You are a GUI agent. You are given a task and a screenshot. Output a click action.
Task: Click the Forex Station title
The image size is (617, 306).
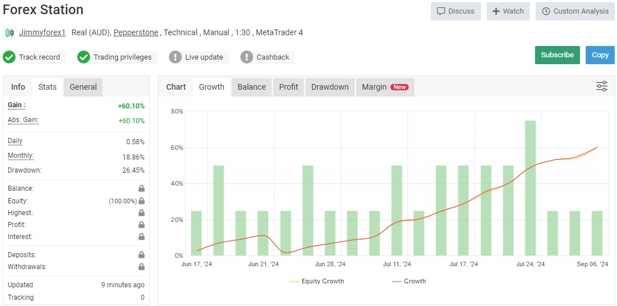pyautogui.click(x=43, y=10)
